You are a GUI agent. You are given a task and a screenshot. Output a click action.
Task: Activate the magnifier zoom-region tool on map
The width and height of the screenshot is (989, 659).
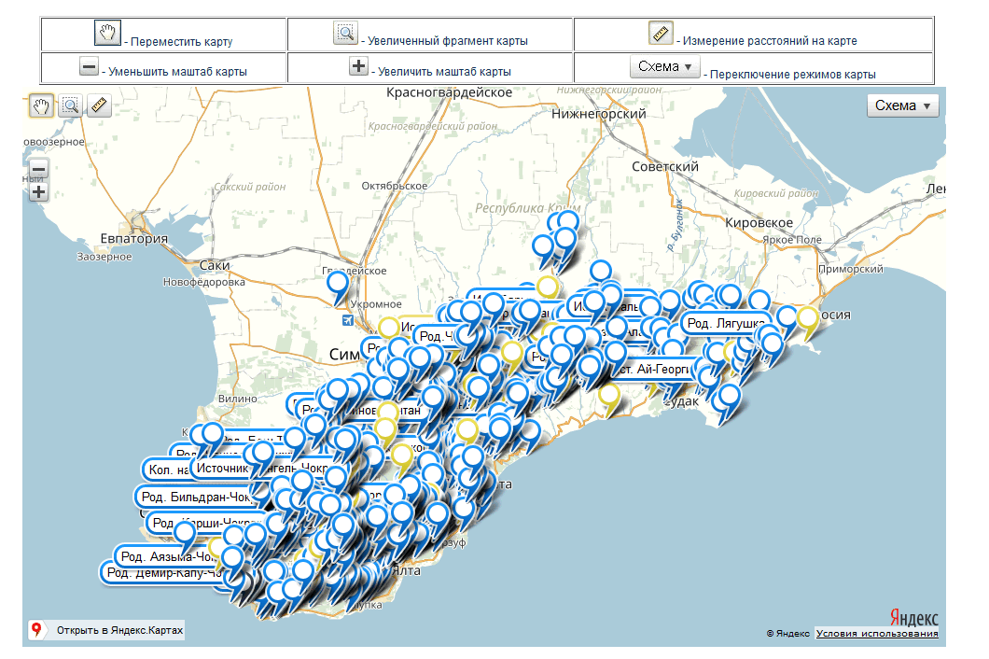point(71,105)
